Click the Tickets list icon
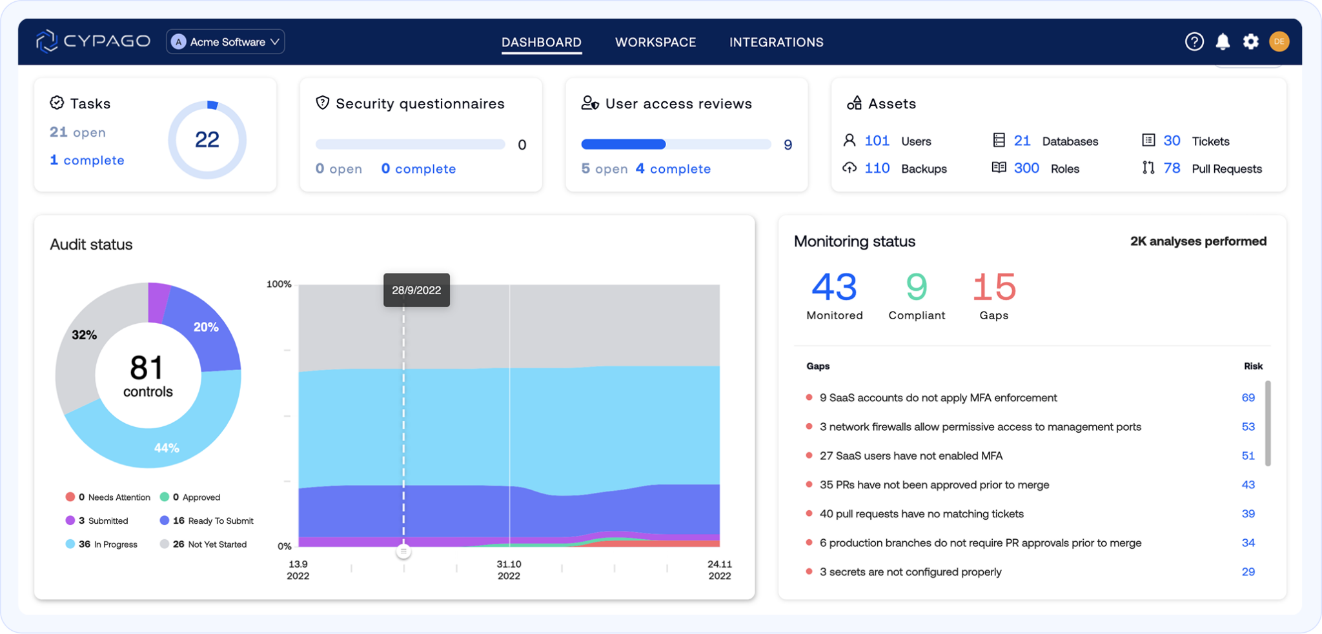 [x=1148, y=141]
